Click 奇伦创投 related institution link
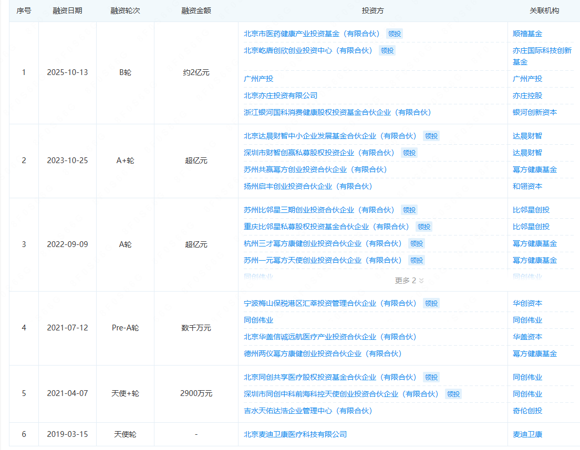 coord(527,411)
